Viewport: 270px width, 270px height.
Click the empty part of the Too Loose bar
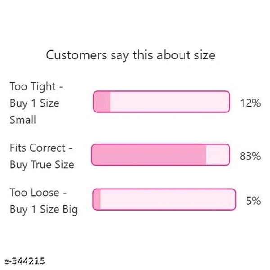click(x=167, y=199)
